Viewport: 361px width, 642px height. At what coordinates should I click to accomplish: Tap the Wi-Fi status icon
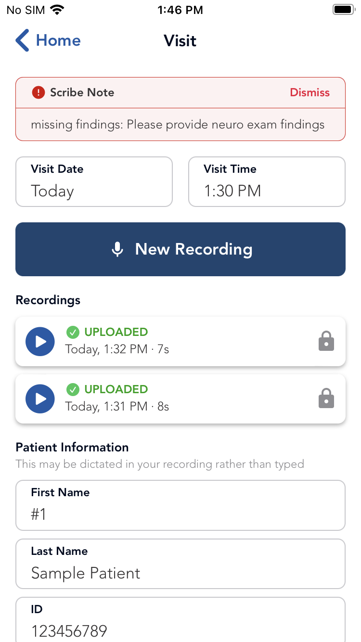pos(57,10)
